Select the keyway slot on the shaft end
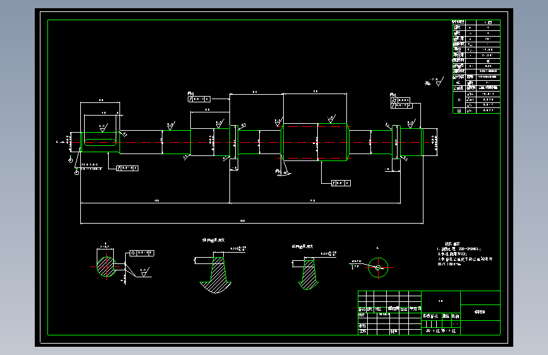 coord(100,142)
